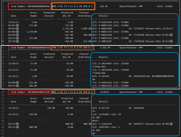Image resolution: width=181 pixels, height=137 pixels.
Task: Click the projected quantity -987.00
Action: (68, 32)
